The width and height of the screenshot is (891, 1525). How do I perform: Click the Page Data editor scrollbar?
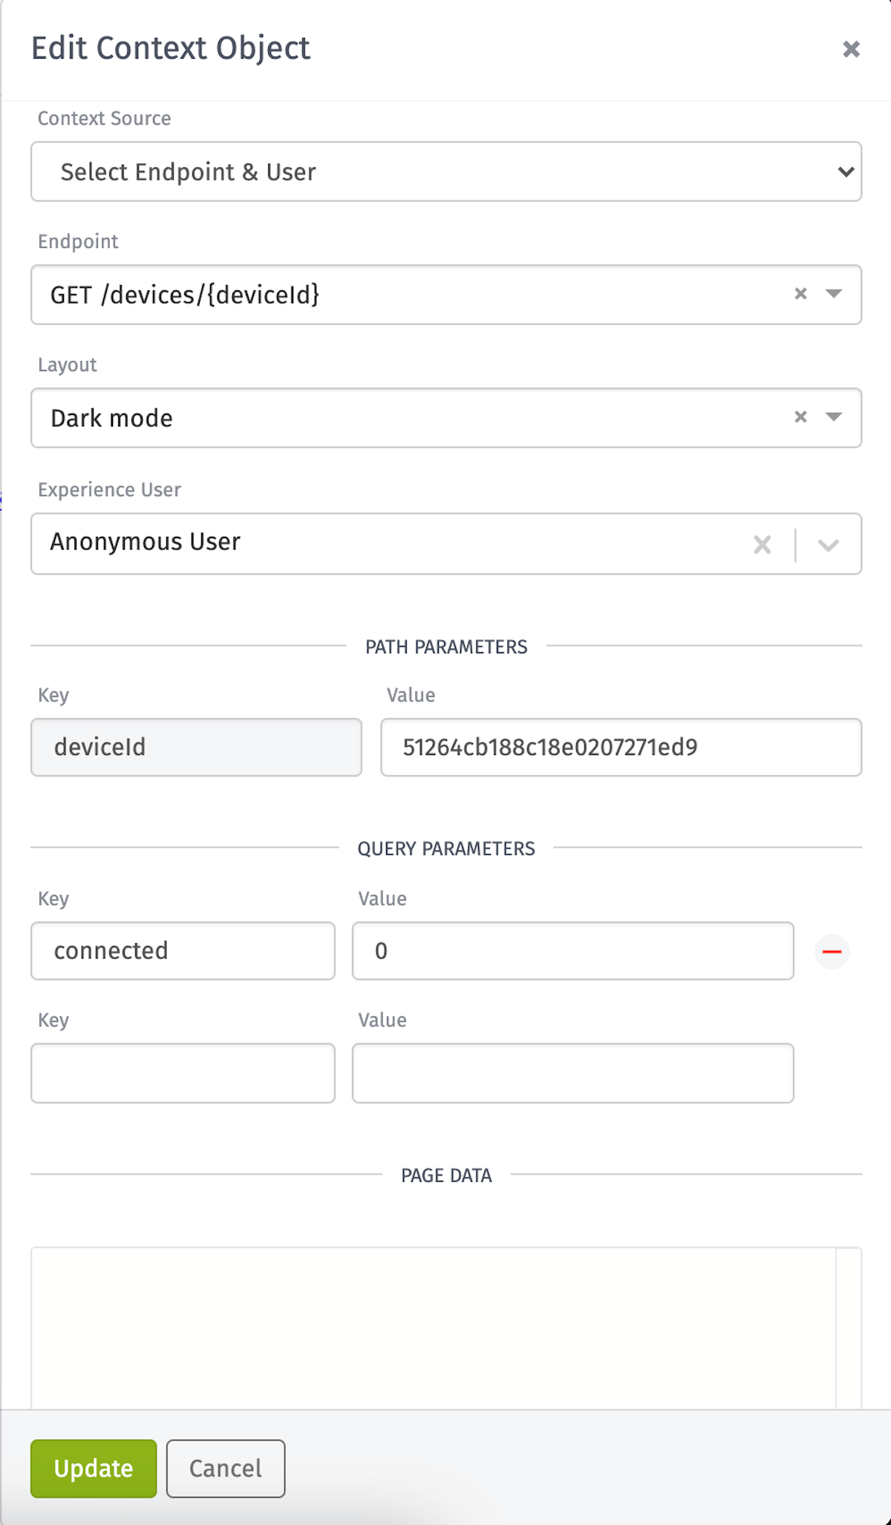coord(849,1328)
